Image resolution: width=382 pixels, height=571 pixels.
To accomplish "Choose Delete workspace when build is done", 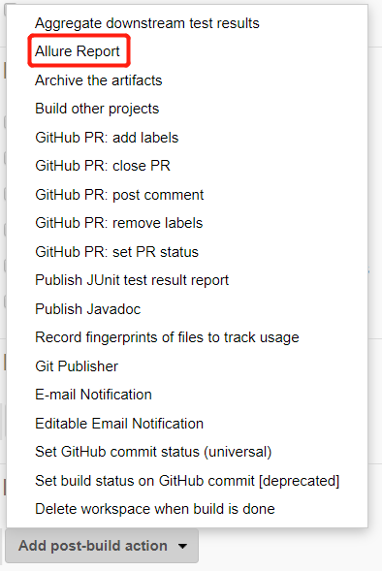I will [x=155, y=509].
